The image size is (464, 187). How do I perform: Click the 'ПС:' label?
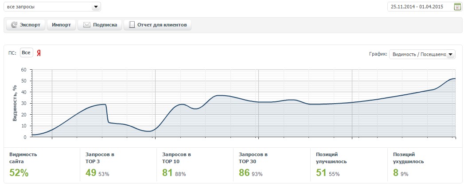tap(12, 53)
